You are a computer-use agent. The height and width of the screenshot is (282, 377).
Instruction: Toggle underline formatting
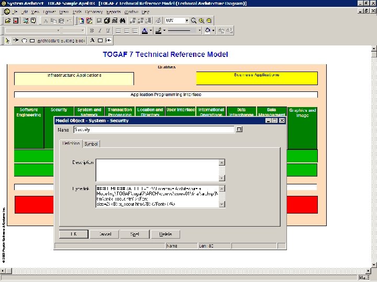pyautogui.click(x=108, y=31)
